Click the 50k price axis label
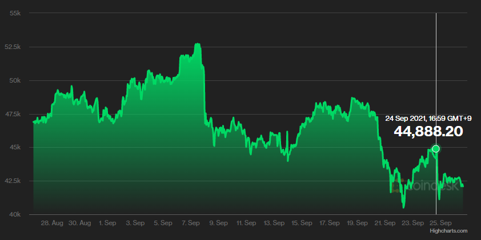The width and height of the screenshot is (481, 240). tap(15, 80)
